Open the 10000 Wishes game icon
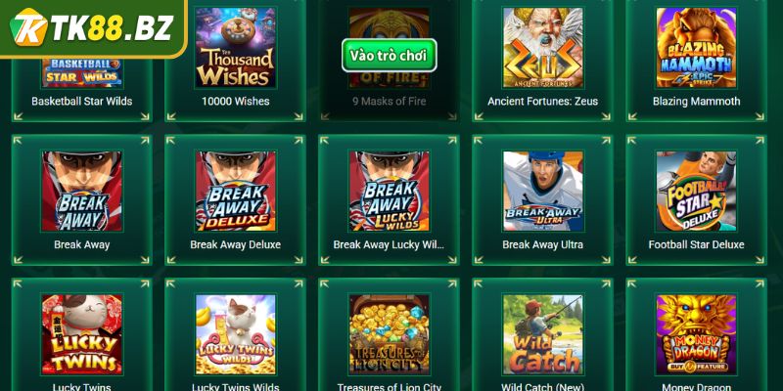This screenshot has height=391, width=783. (235, 47)
